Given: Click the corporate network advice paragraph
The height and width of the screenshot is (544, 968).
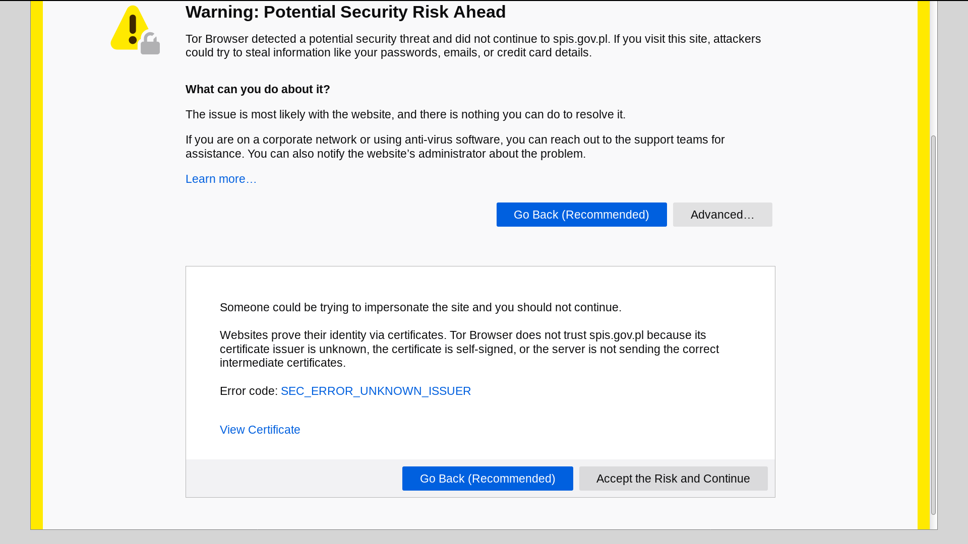Looking at the screenshot, I should click(455, 147).
